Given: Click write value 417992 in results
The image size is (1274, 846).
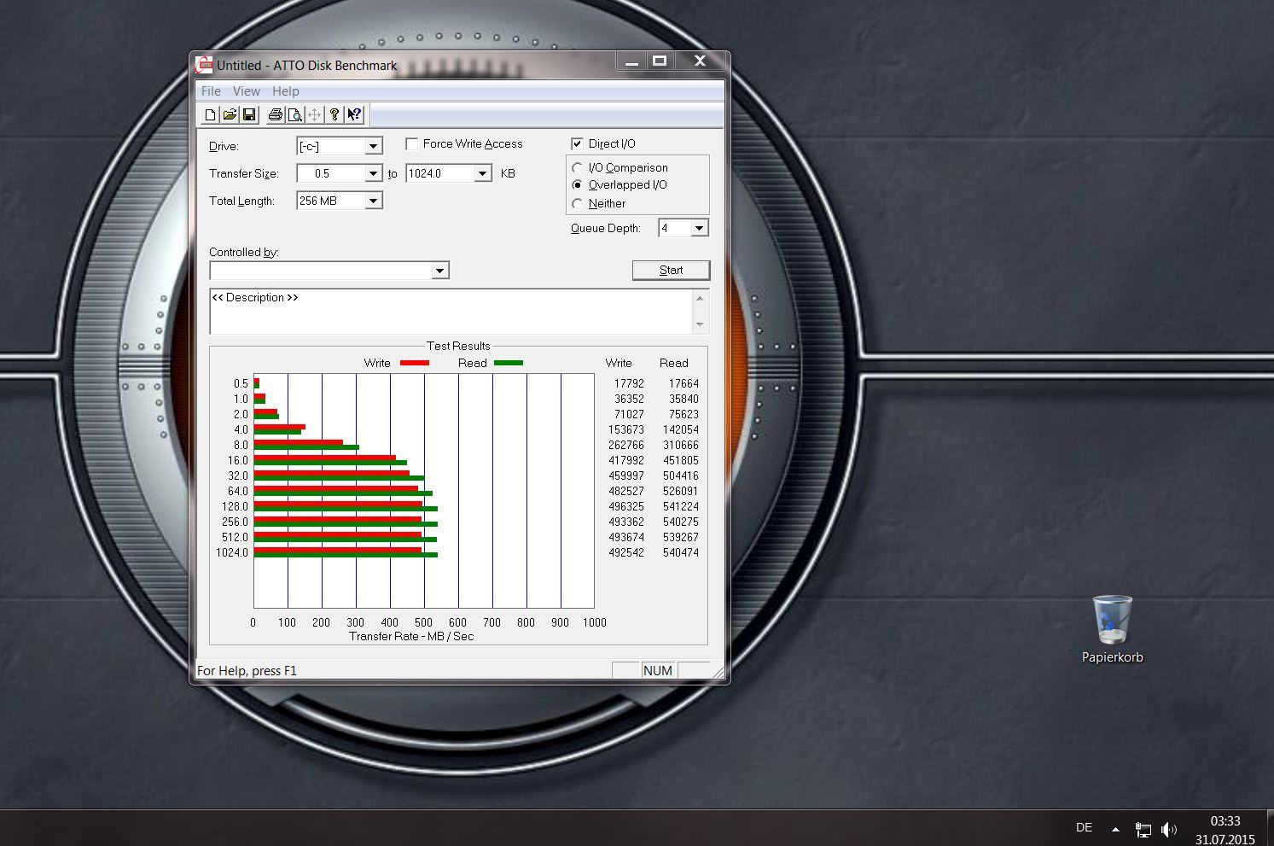Looking at the screenshot, I should (x=627, y=460).
